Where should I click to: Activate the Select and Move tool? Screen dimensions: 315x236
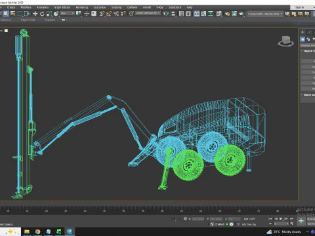[x=35, y=14]
